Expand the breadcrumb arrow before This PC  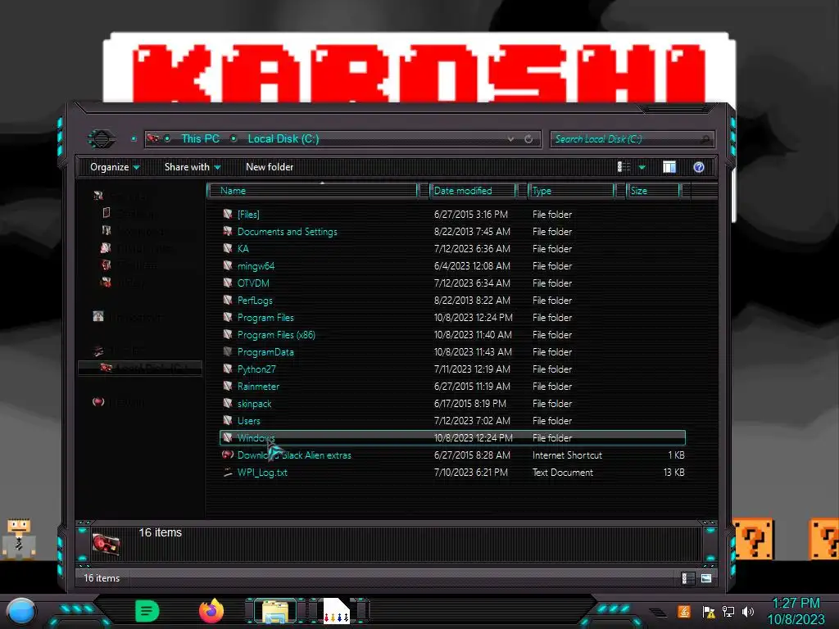coord(167,138)
